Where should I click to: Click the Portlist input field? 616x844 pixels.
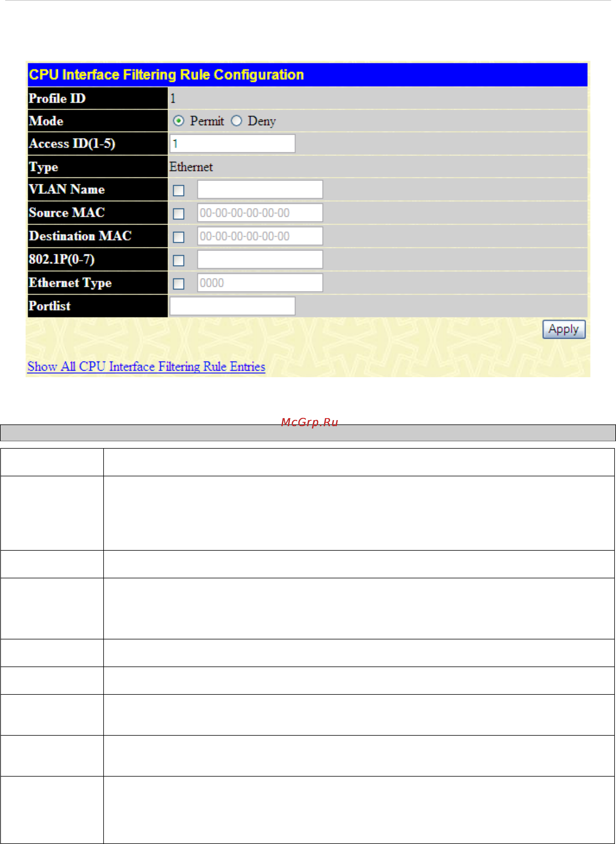click(x=232, y=306)
